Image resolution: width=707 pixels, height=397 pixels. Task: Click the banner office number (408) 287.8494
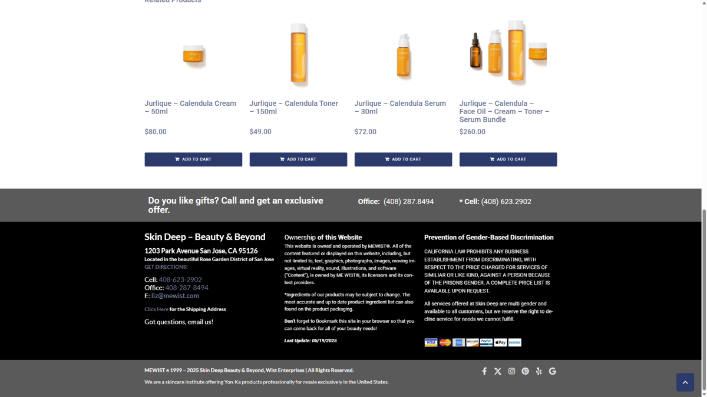408,202
